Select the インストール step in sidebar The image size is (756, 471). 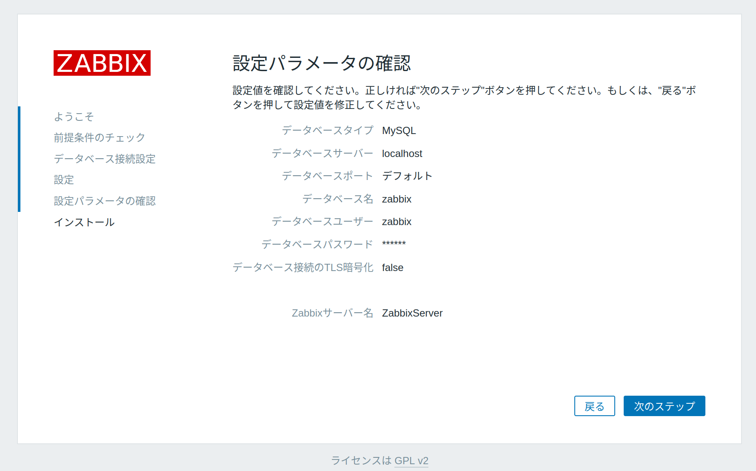click(84, 222)
